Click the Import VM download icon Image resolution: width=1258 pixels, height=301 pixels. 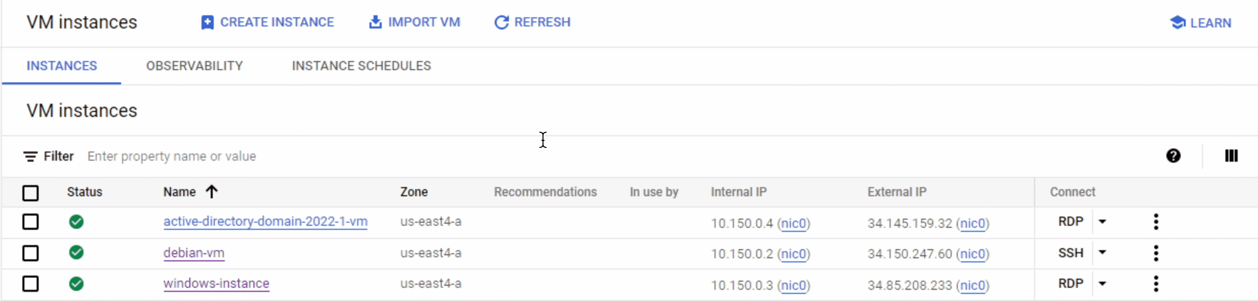(375, 22)
